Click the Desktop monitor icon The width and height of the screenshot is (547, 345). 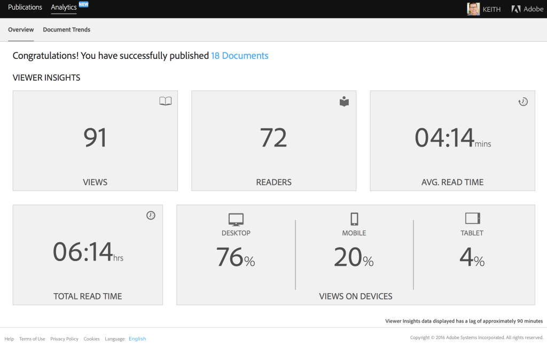tap(236, 220)
